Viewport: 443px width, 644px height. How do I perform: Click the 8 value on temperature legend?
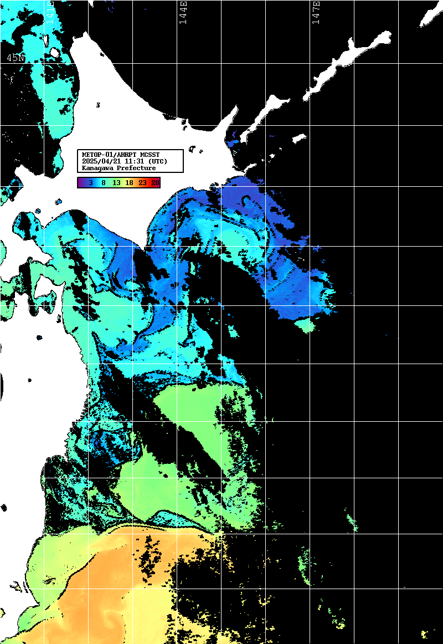[x=104, y=183]
